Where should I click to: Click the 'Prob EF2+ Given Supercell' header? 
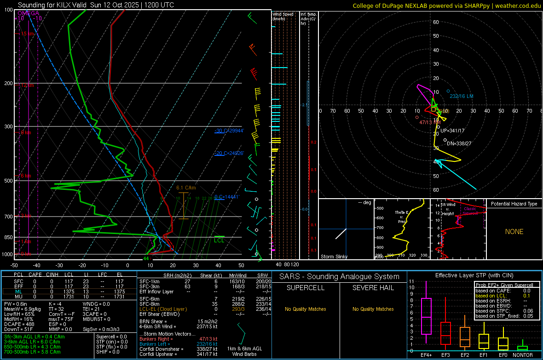(504, 285)
